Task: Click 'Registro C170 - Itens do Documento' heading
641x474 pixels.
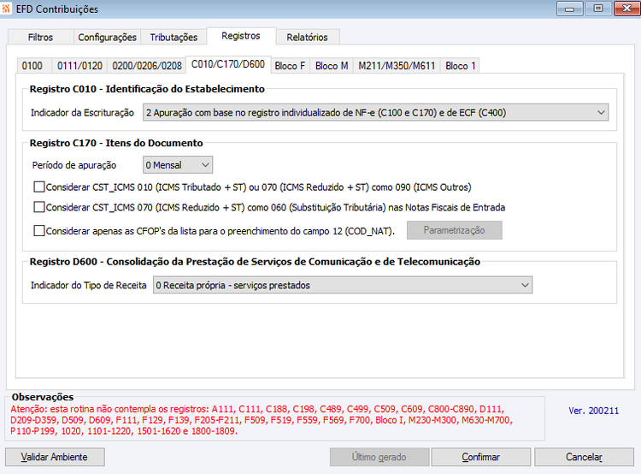Action: point(116,143)
